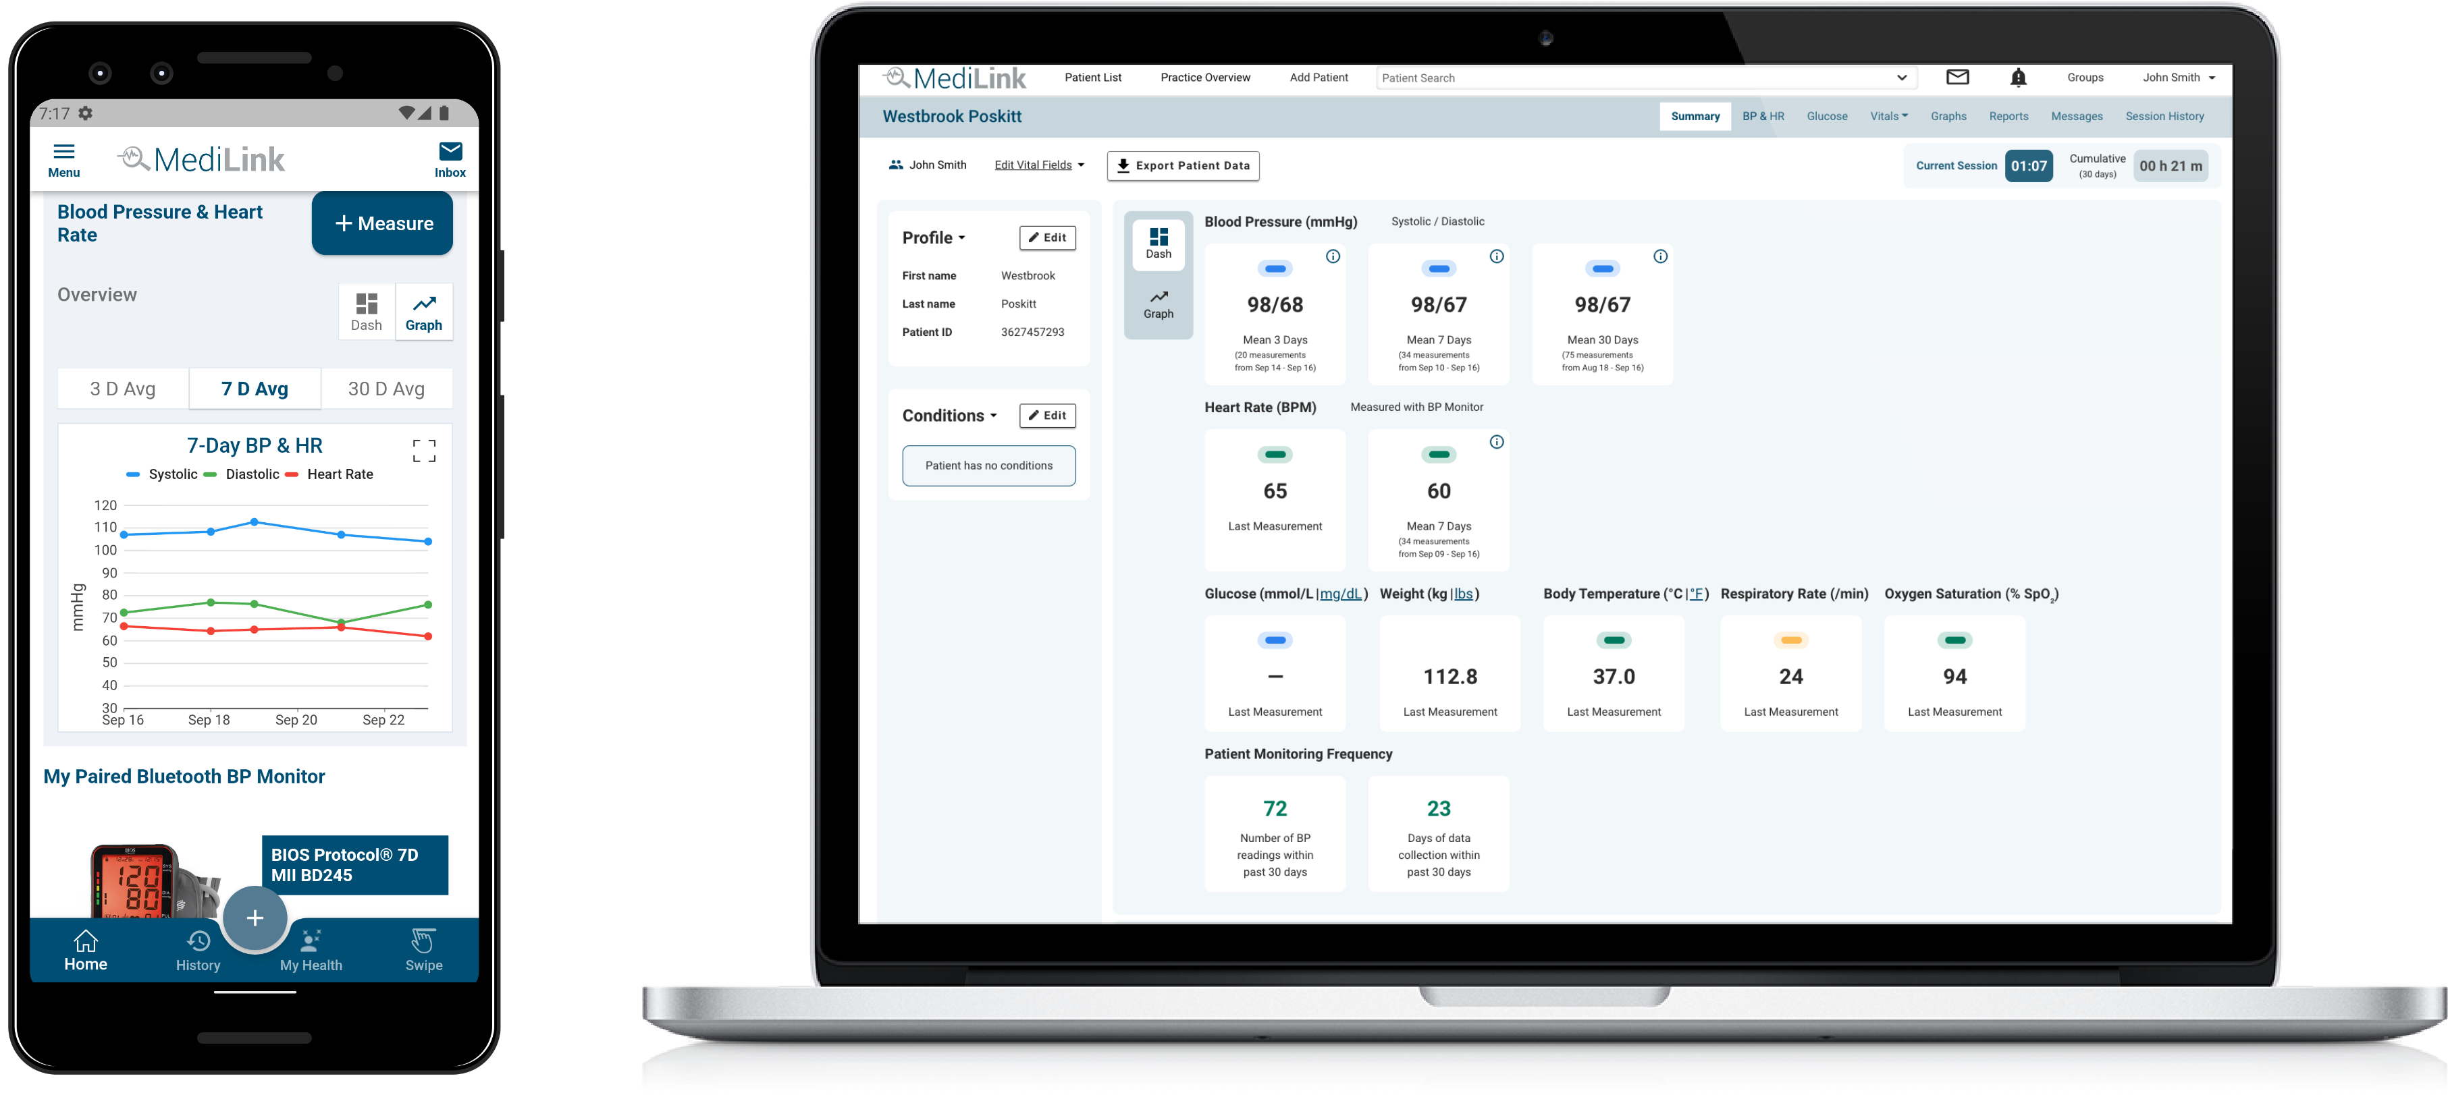The image size is (2448, 1095).
Task: Click the Export Patient Data button
Action: click(x=1182, y=165)
